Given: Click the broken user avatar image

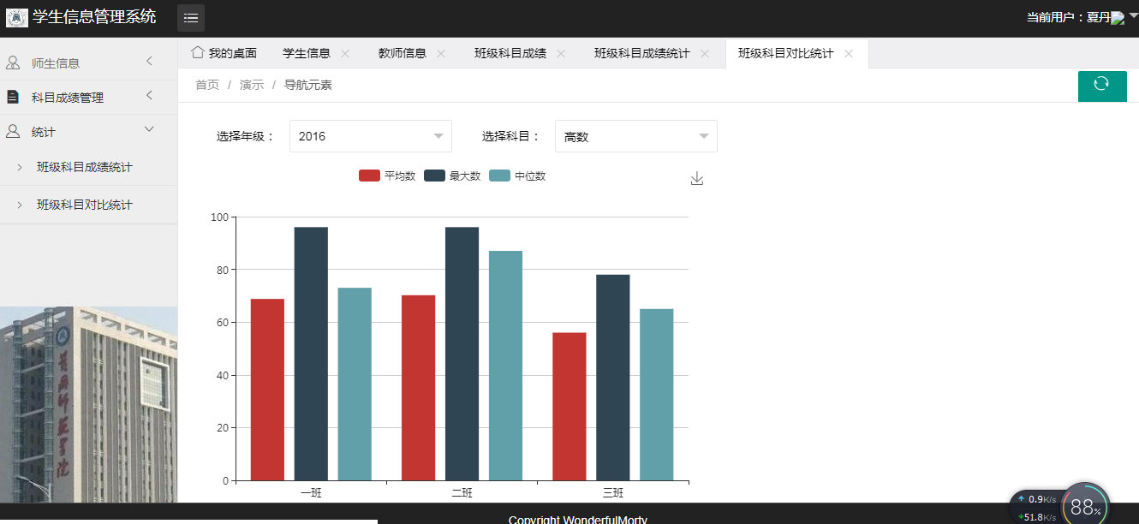Looking at the screenshot, I should pos(1118,18).
